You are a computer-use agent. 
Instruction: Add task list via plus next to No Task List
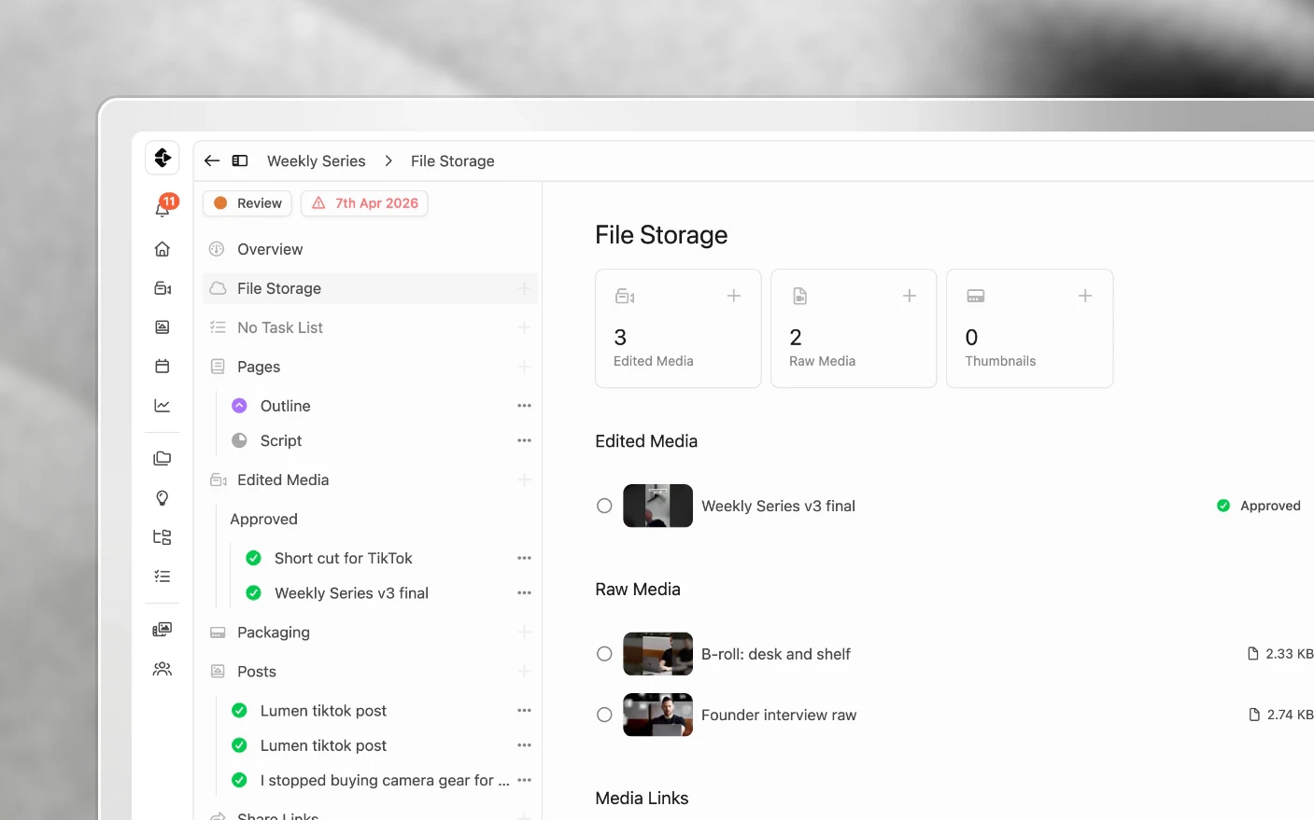[524, 327]
